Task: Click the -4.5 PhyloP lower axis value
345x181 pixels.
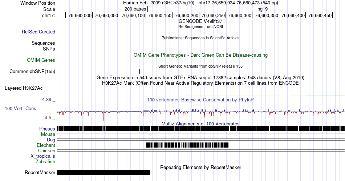Action: click(47, 118)
